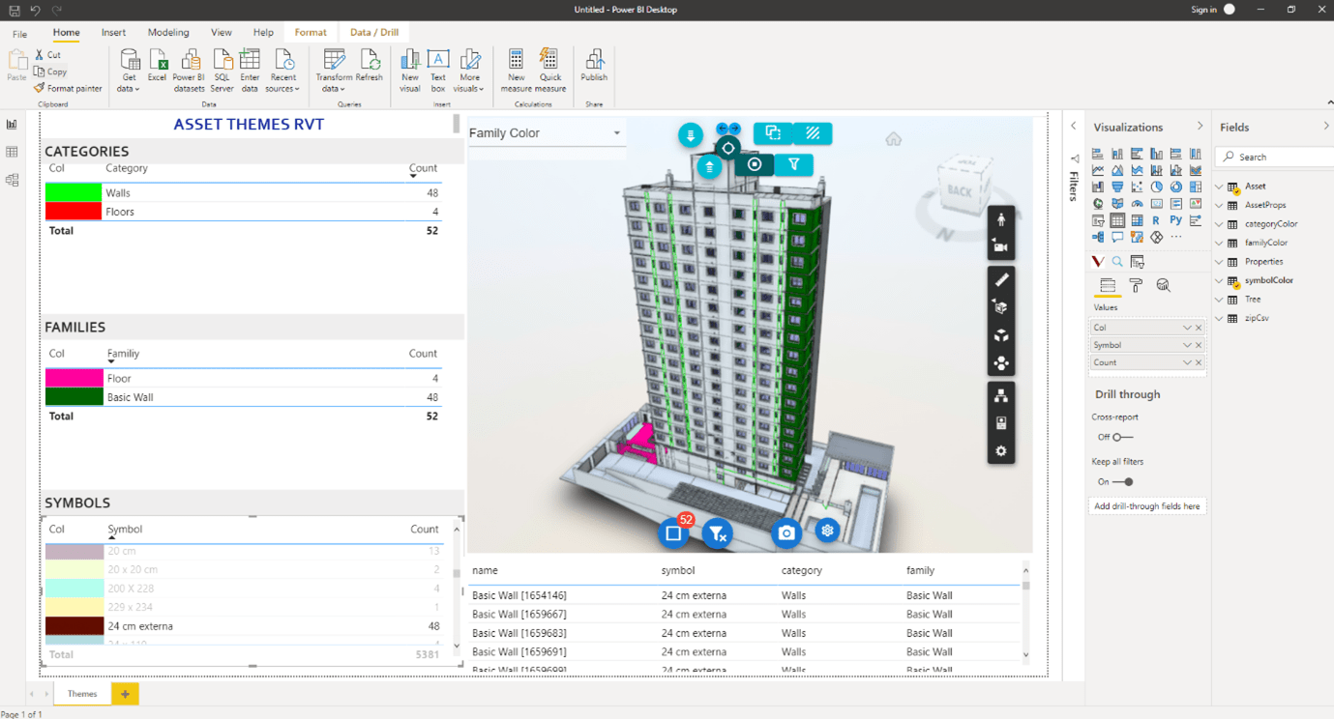Click the green Walls color swatch
1334x719 pixels.
(x=74, y=192)
